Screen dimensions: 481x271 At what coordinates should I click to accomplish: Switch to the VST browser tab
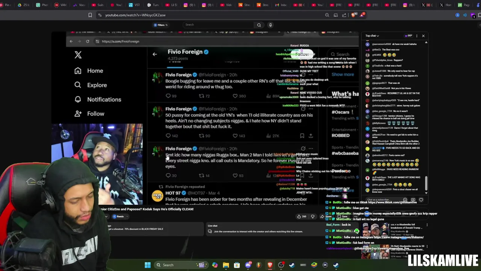(135, 5)
